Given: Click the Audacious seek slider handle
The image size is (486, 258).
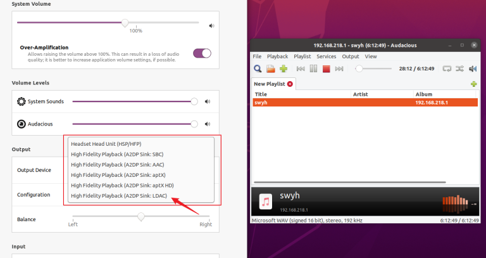Looking at the screenshot, I should pos(359,68).
